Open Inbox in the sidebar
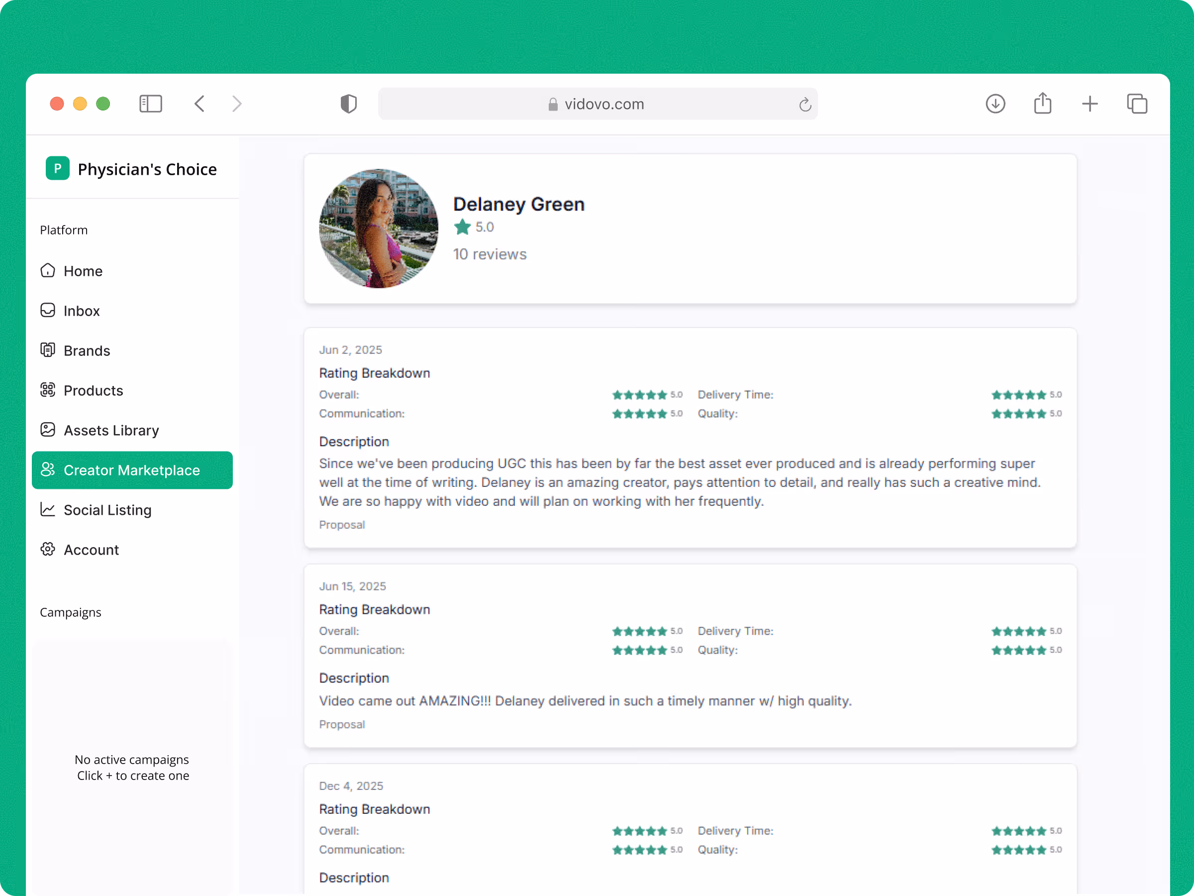 [x=132, y=311]
